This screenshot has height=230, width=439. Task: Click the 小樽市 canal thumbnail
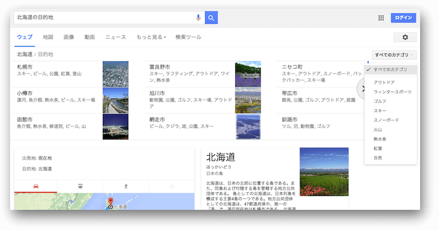pos(115,100)
